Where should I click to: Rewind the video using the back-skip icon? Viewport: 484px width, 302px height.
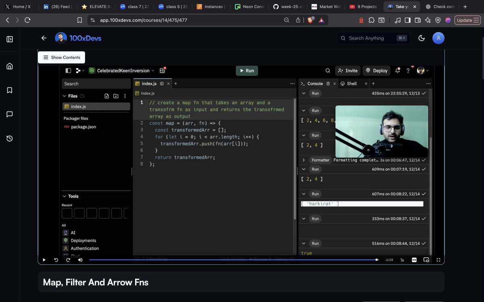(56, 260)
